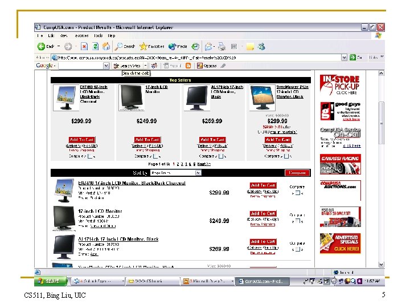Open the Windows Start button

coord(50,281)
